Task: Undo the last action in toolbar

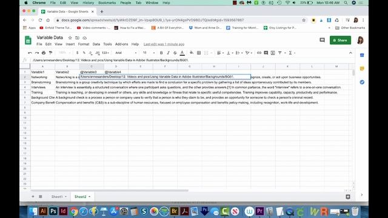Action: [30, 53]
